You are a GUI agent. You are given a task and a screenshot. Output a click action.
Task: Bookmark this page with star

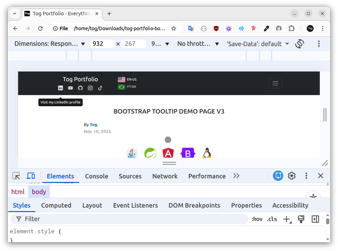pyautogui.click(x=174, y=28)
